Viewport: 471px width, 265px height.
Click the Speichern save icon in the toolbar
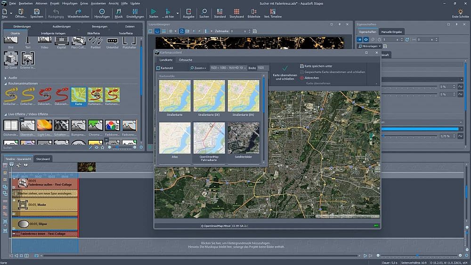point(36,12)
